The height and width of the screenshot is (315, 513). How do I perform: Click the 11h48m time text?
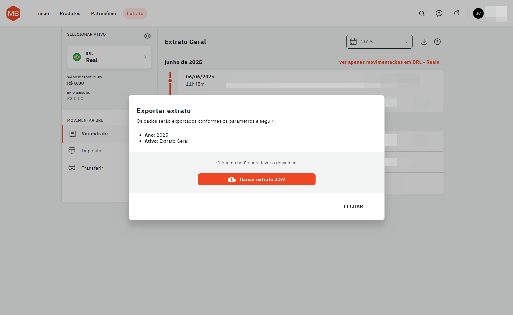[195, 84]
